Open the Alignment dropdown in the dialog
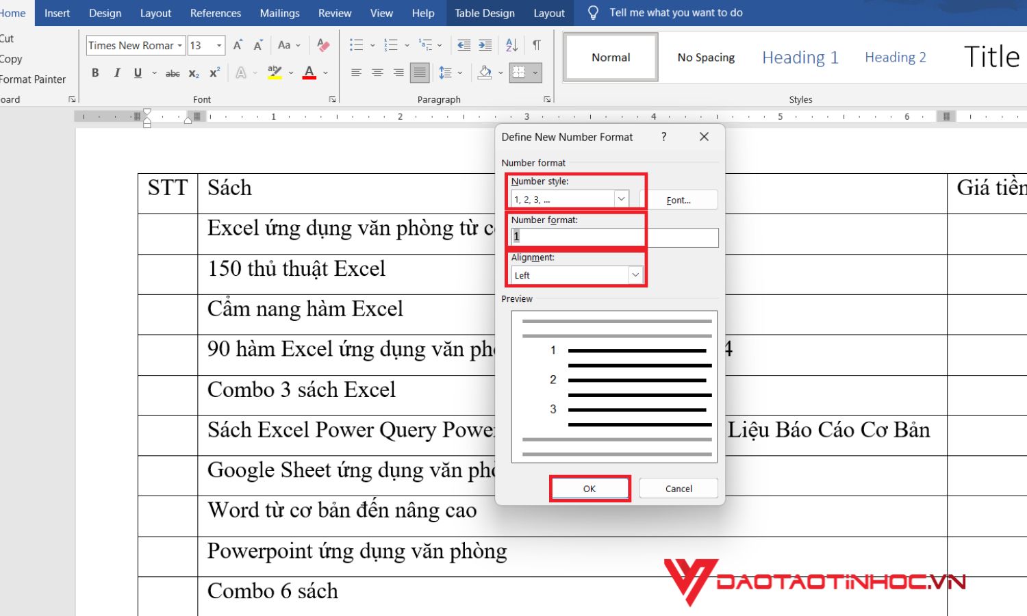 pos(636,274)
